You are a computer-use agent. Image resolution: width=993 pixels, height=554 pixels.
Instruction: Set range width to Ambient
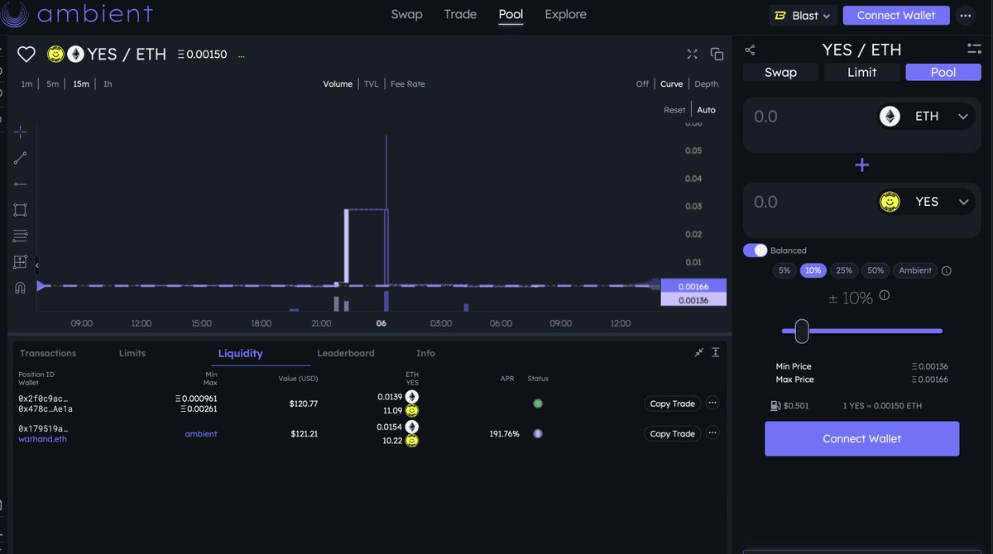915,270
